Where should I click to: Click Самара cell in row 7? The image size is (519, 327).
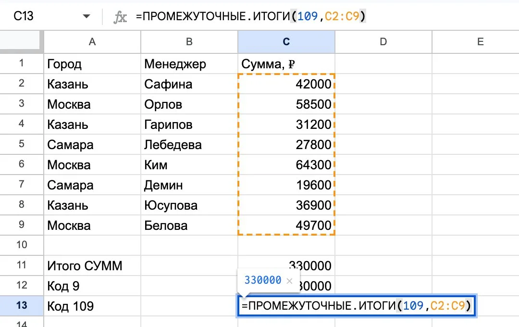(92, 185)
